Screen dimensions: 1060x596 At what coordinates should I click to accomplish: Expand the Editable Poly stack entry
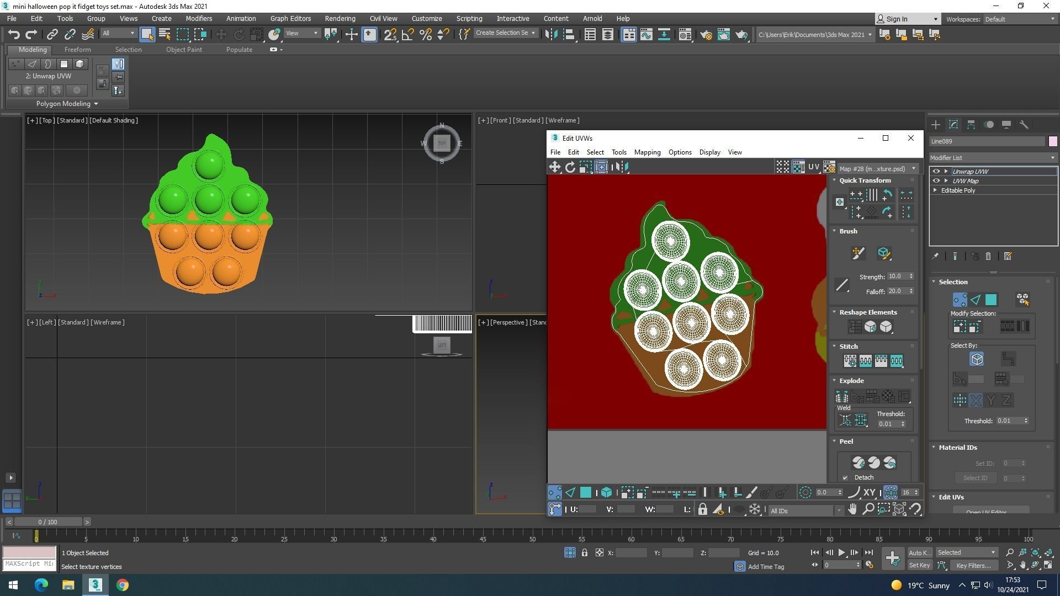[x=935, y=190]
